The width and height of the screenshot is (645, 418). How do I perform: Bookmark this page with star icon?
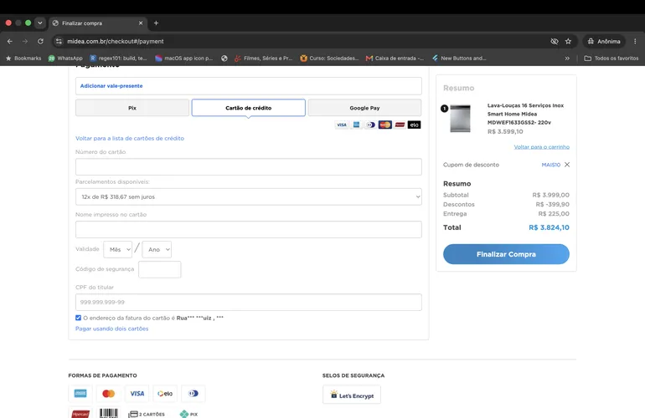[x=568, y=41]
